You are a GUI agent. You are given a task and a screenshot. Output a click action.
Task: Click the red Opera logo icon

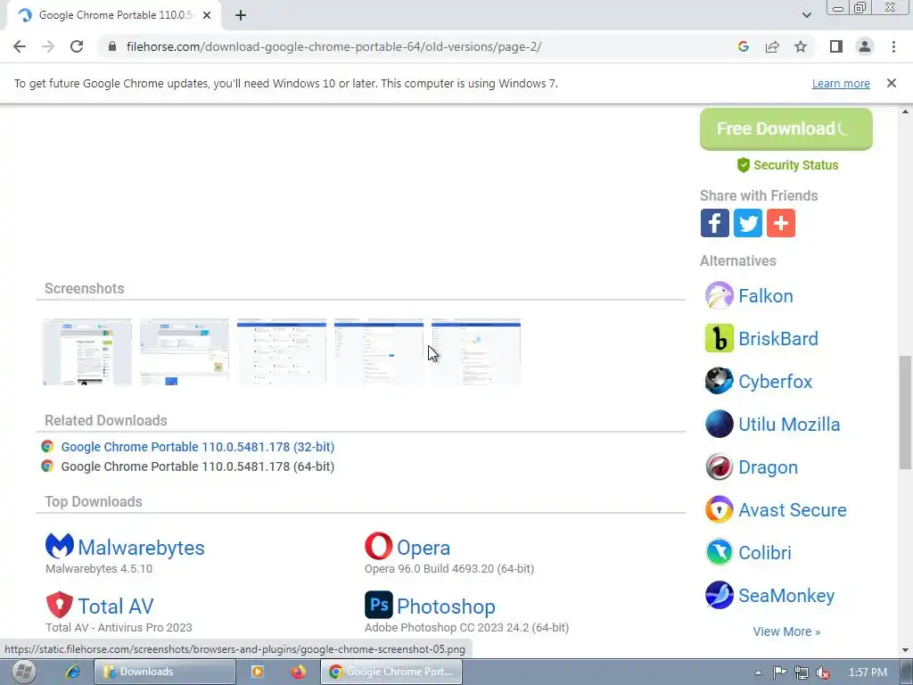coord(378,547)
